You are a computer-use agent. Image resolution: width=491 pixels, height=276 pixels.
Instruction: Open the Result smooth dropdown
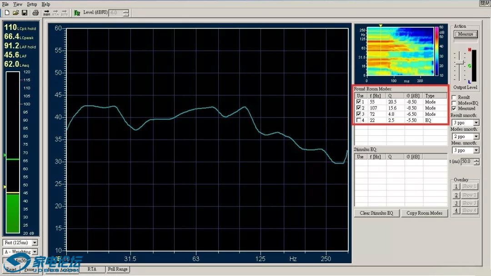[476, 123]
